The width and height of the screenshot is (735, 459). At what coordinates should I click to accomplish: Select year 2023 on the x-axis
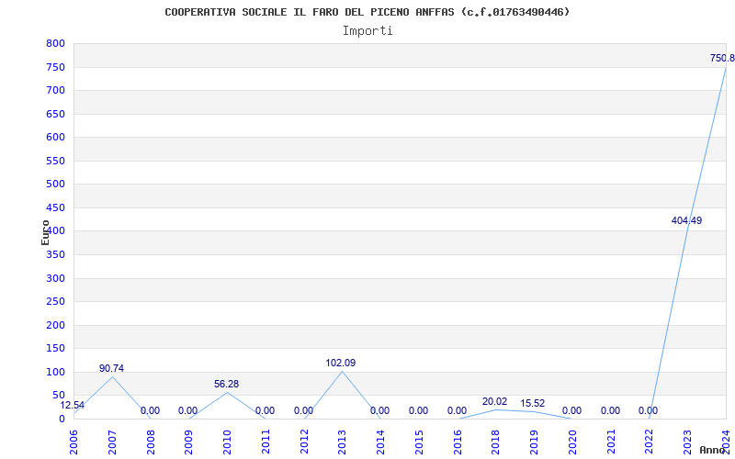(x=687, y=442)
